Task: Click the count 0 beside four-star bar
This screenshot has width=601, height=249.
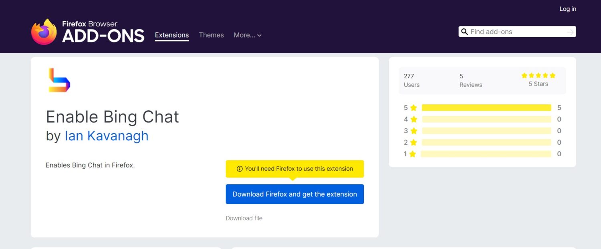Action: click(x=559, y=119)
